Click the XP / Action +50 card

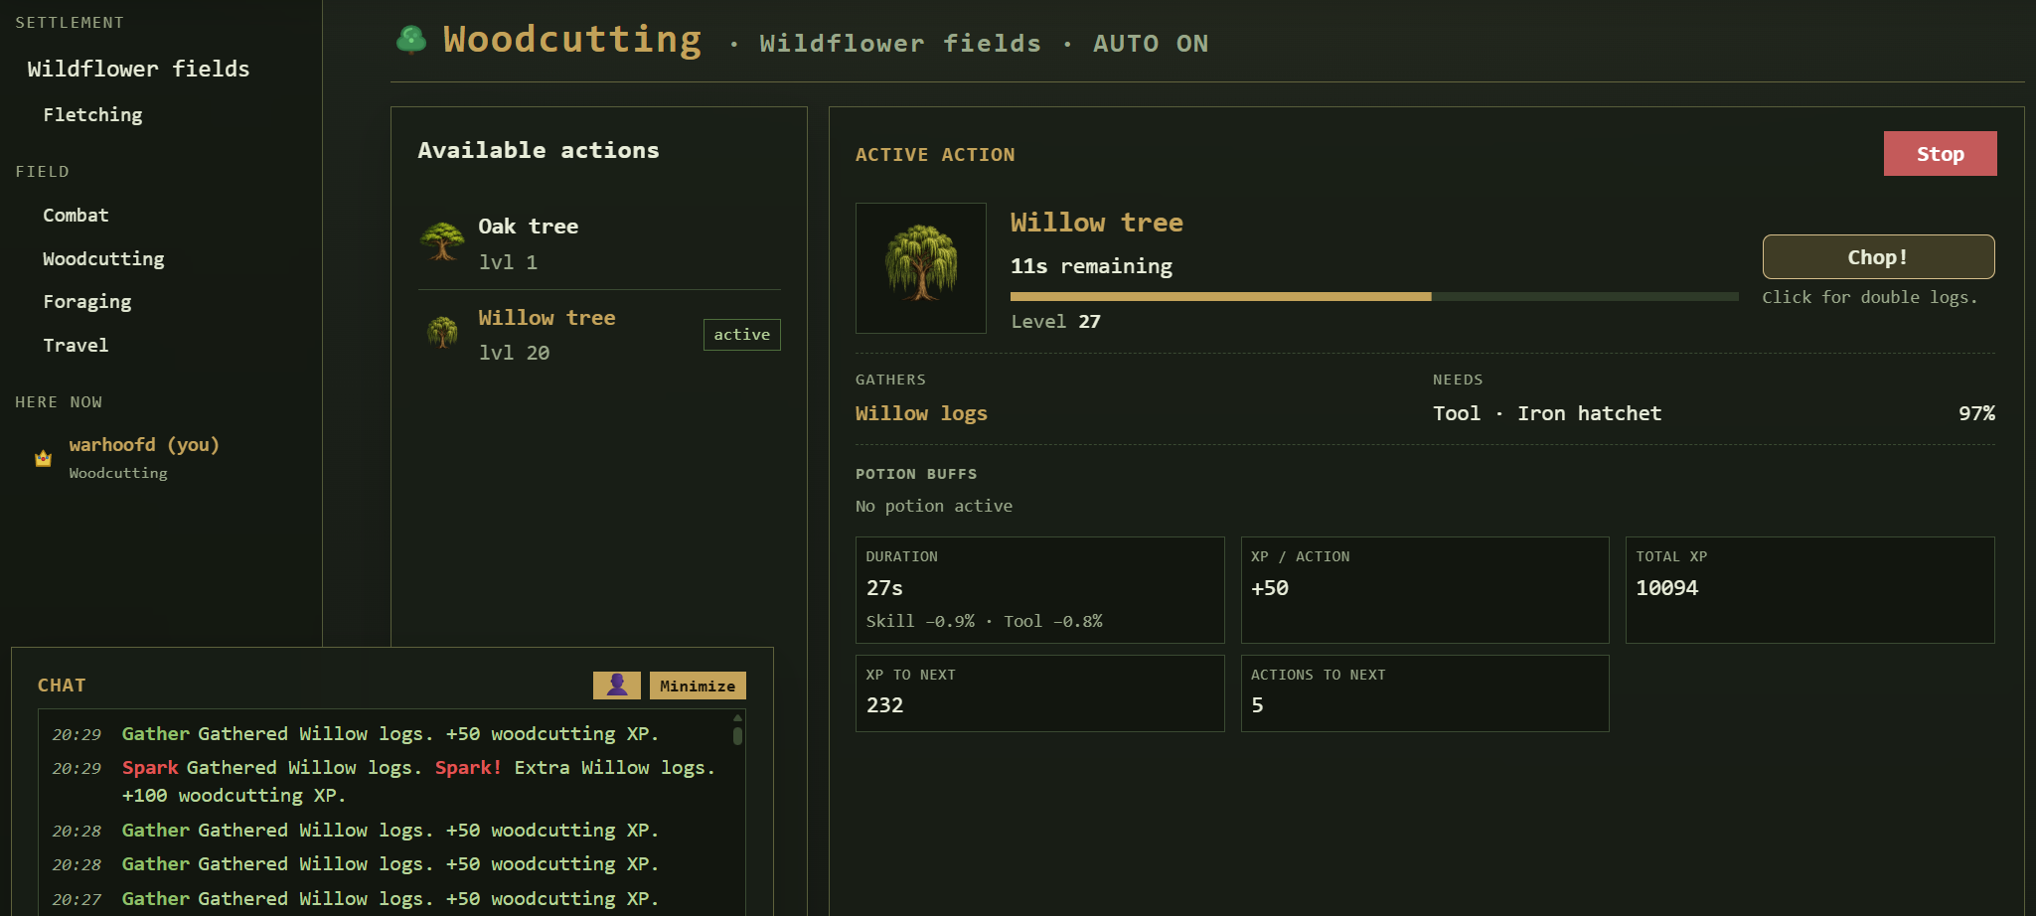click(x=1425, y=590)
